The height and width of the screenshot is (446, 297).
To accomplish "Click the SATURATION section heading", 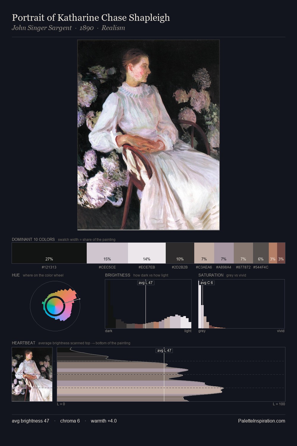I will pos(211,275).
